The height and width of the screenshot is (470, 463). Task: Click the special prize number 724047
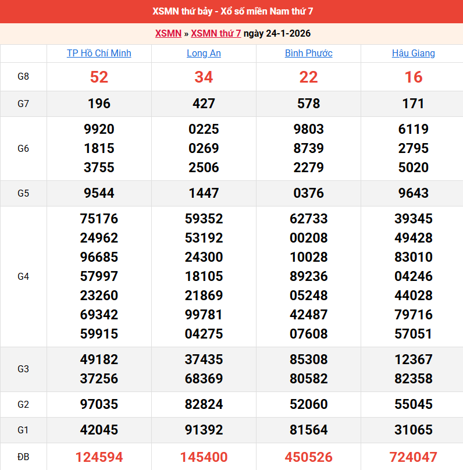point(413,457)
